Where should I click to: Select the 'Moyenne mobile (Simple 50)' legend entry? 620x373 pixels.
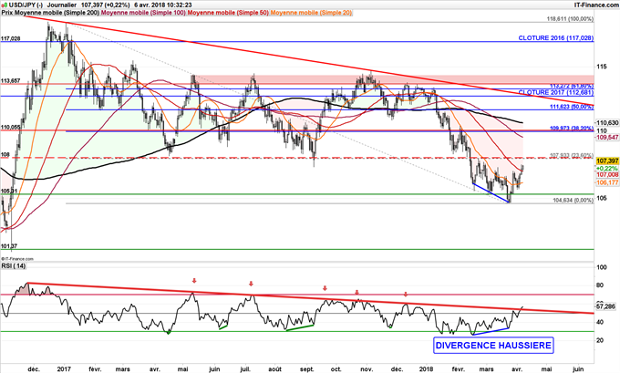coord(228,13)
